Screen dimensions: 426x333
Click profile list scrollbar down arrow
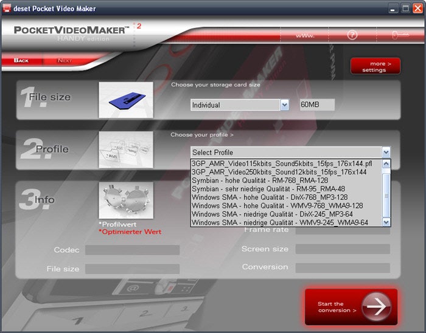[x=386, y=222]
